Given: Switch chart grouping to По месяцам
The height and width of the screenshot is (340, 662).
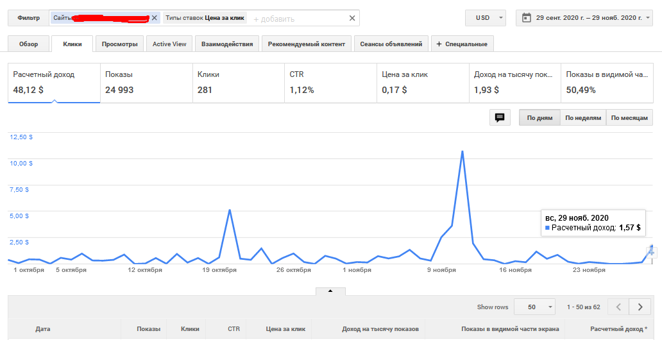Looking at the screenshot, I should pos(629,118).
